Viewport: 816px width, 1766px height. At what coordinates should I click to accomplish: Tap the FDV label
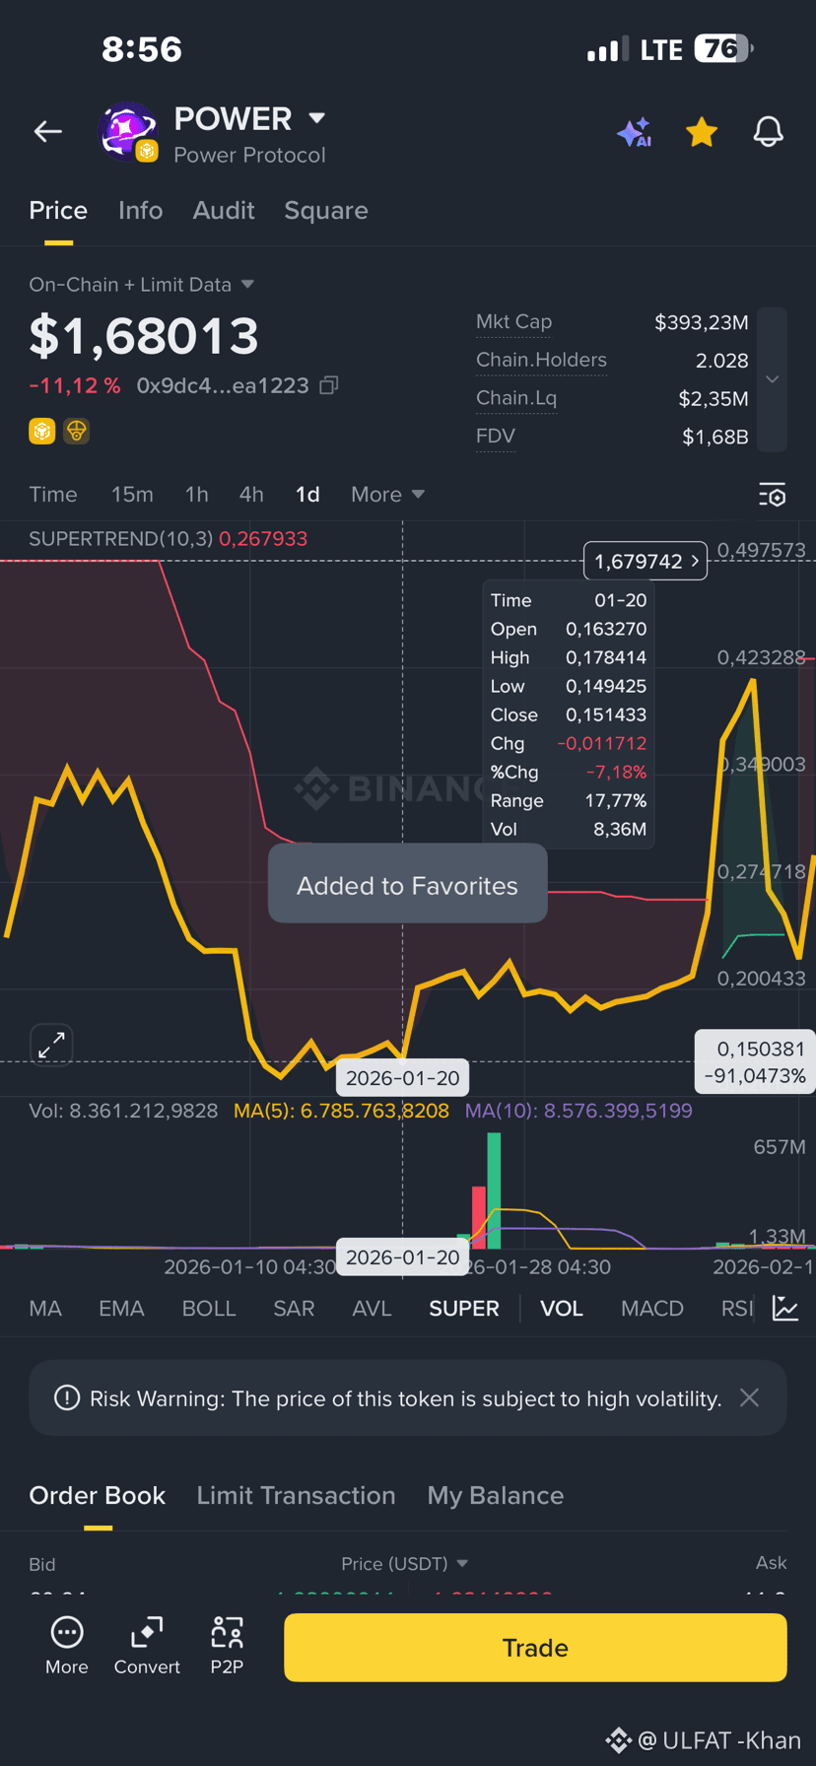click(496, 437)
